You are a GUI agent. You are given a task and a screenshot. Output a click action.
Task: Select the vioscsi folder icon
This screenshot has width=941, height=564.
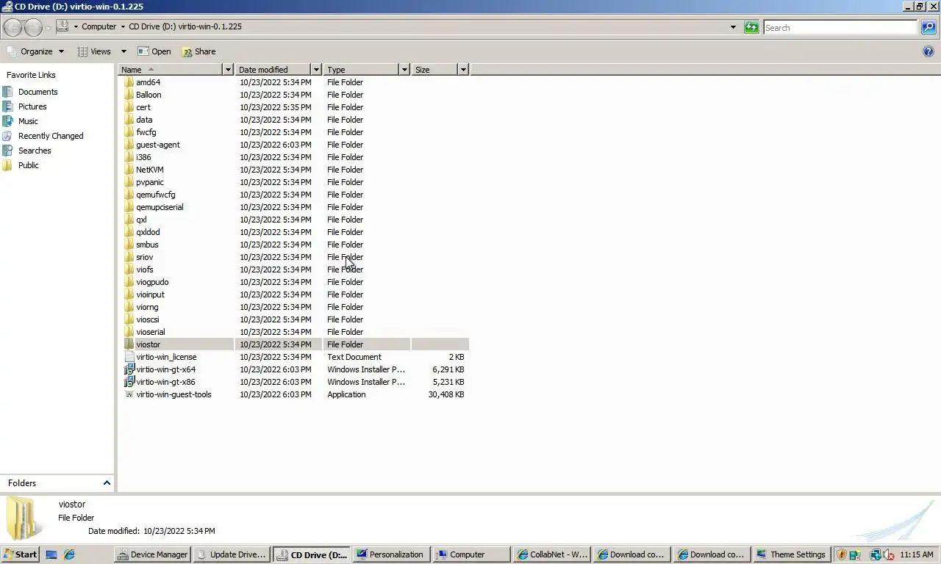(129, 319)
